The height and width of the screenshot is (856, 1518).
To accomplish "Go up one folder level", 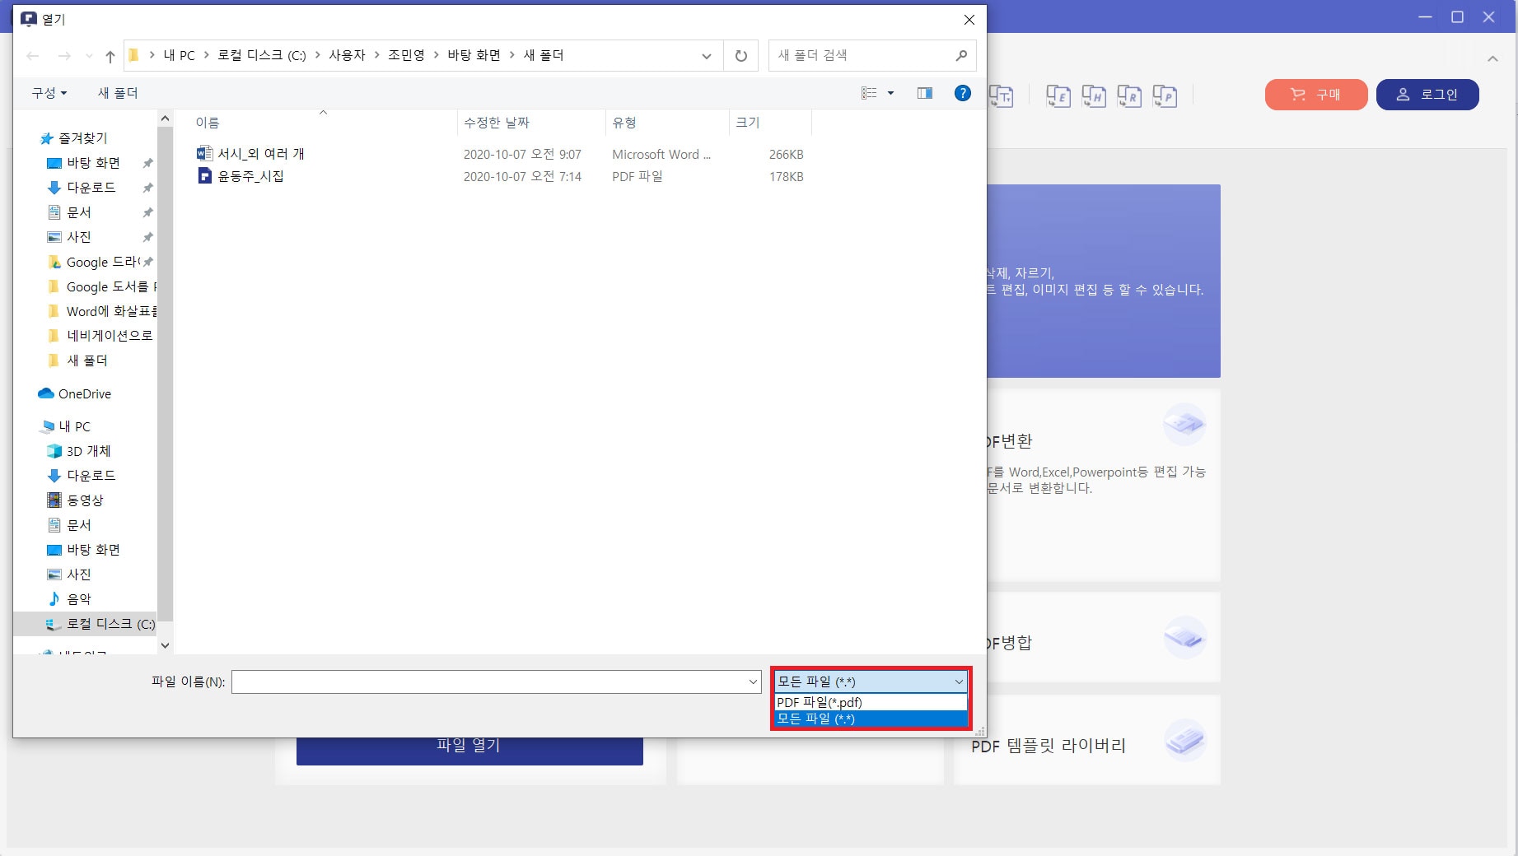I will [110, 56].
